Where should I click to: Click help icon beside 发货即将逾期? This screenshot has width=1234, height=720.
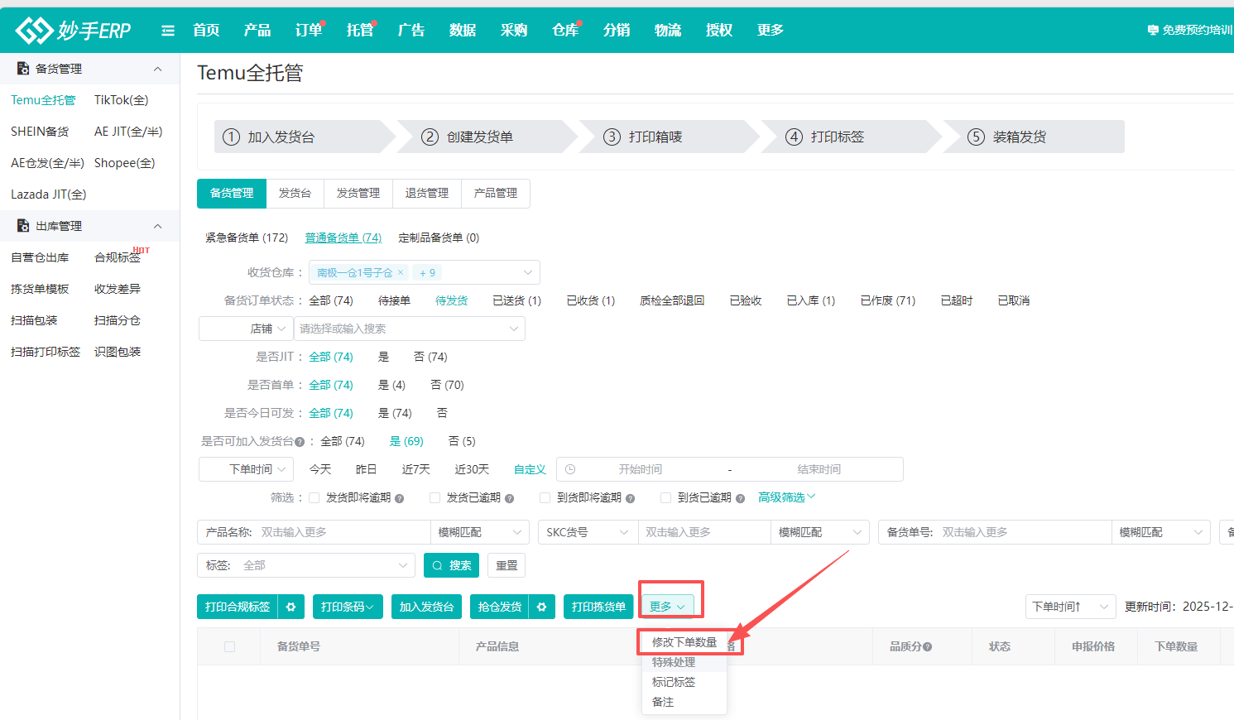point(400,498)
